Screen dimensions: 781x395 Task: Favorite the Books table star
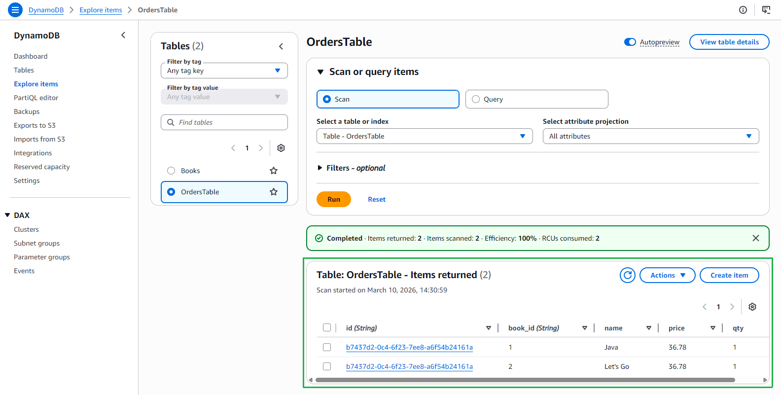274,171
